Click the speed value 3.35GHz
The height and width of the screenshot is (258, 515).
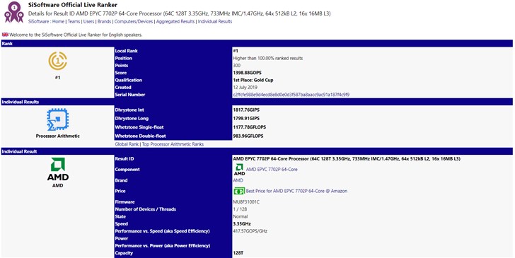(x=242, y=224)
